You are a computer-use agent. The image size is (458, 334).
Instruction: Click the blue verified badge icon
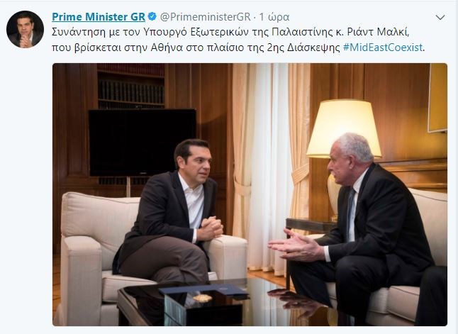pos(152,16)
